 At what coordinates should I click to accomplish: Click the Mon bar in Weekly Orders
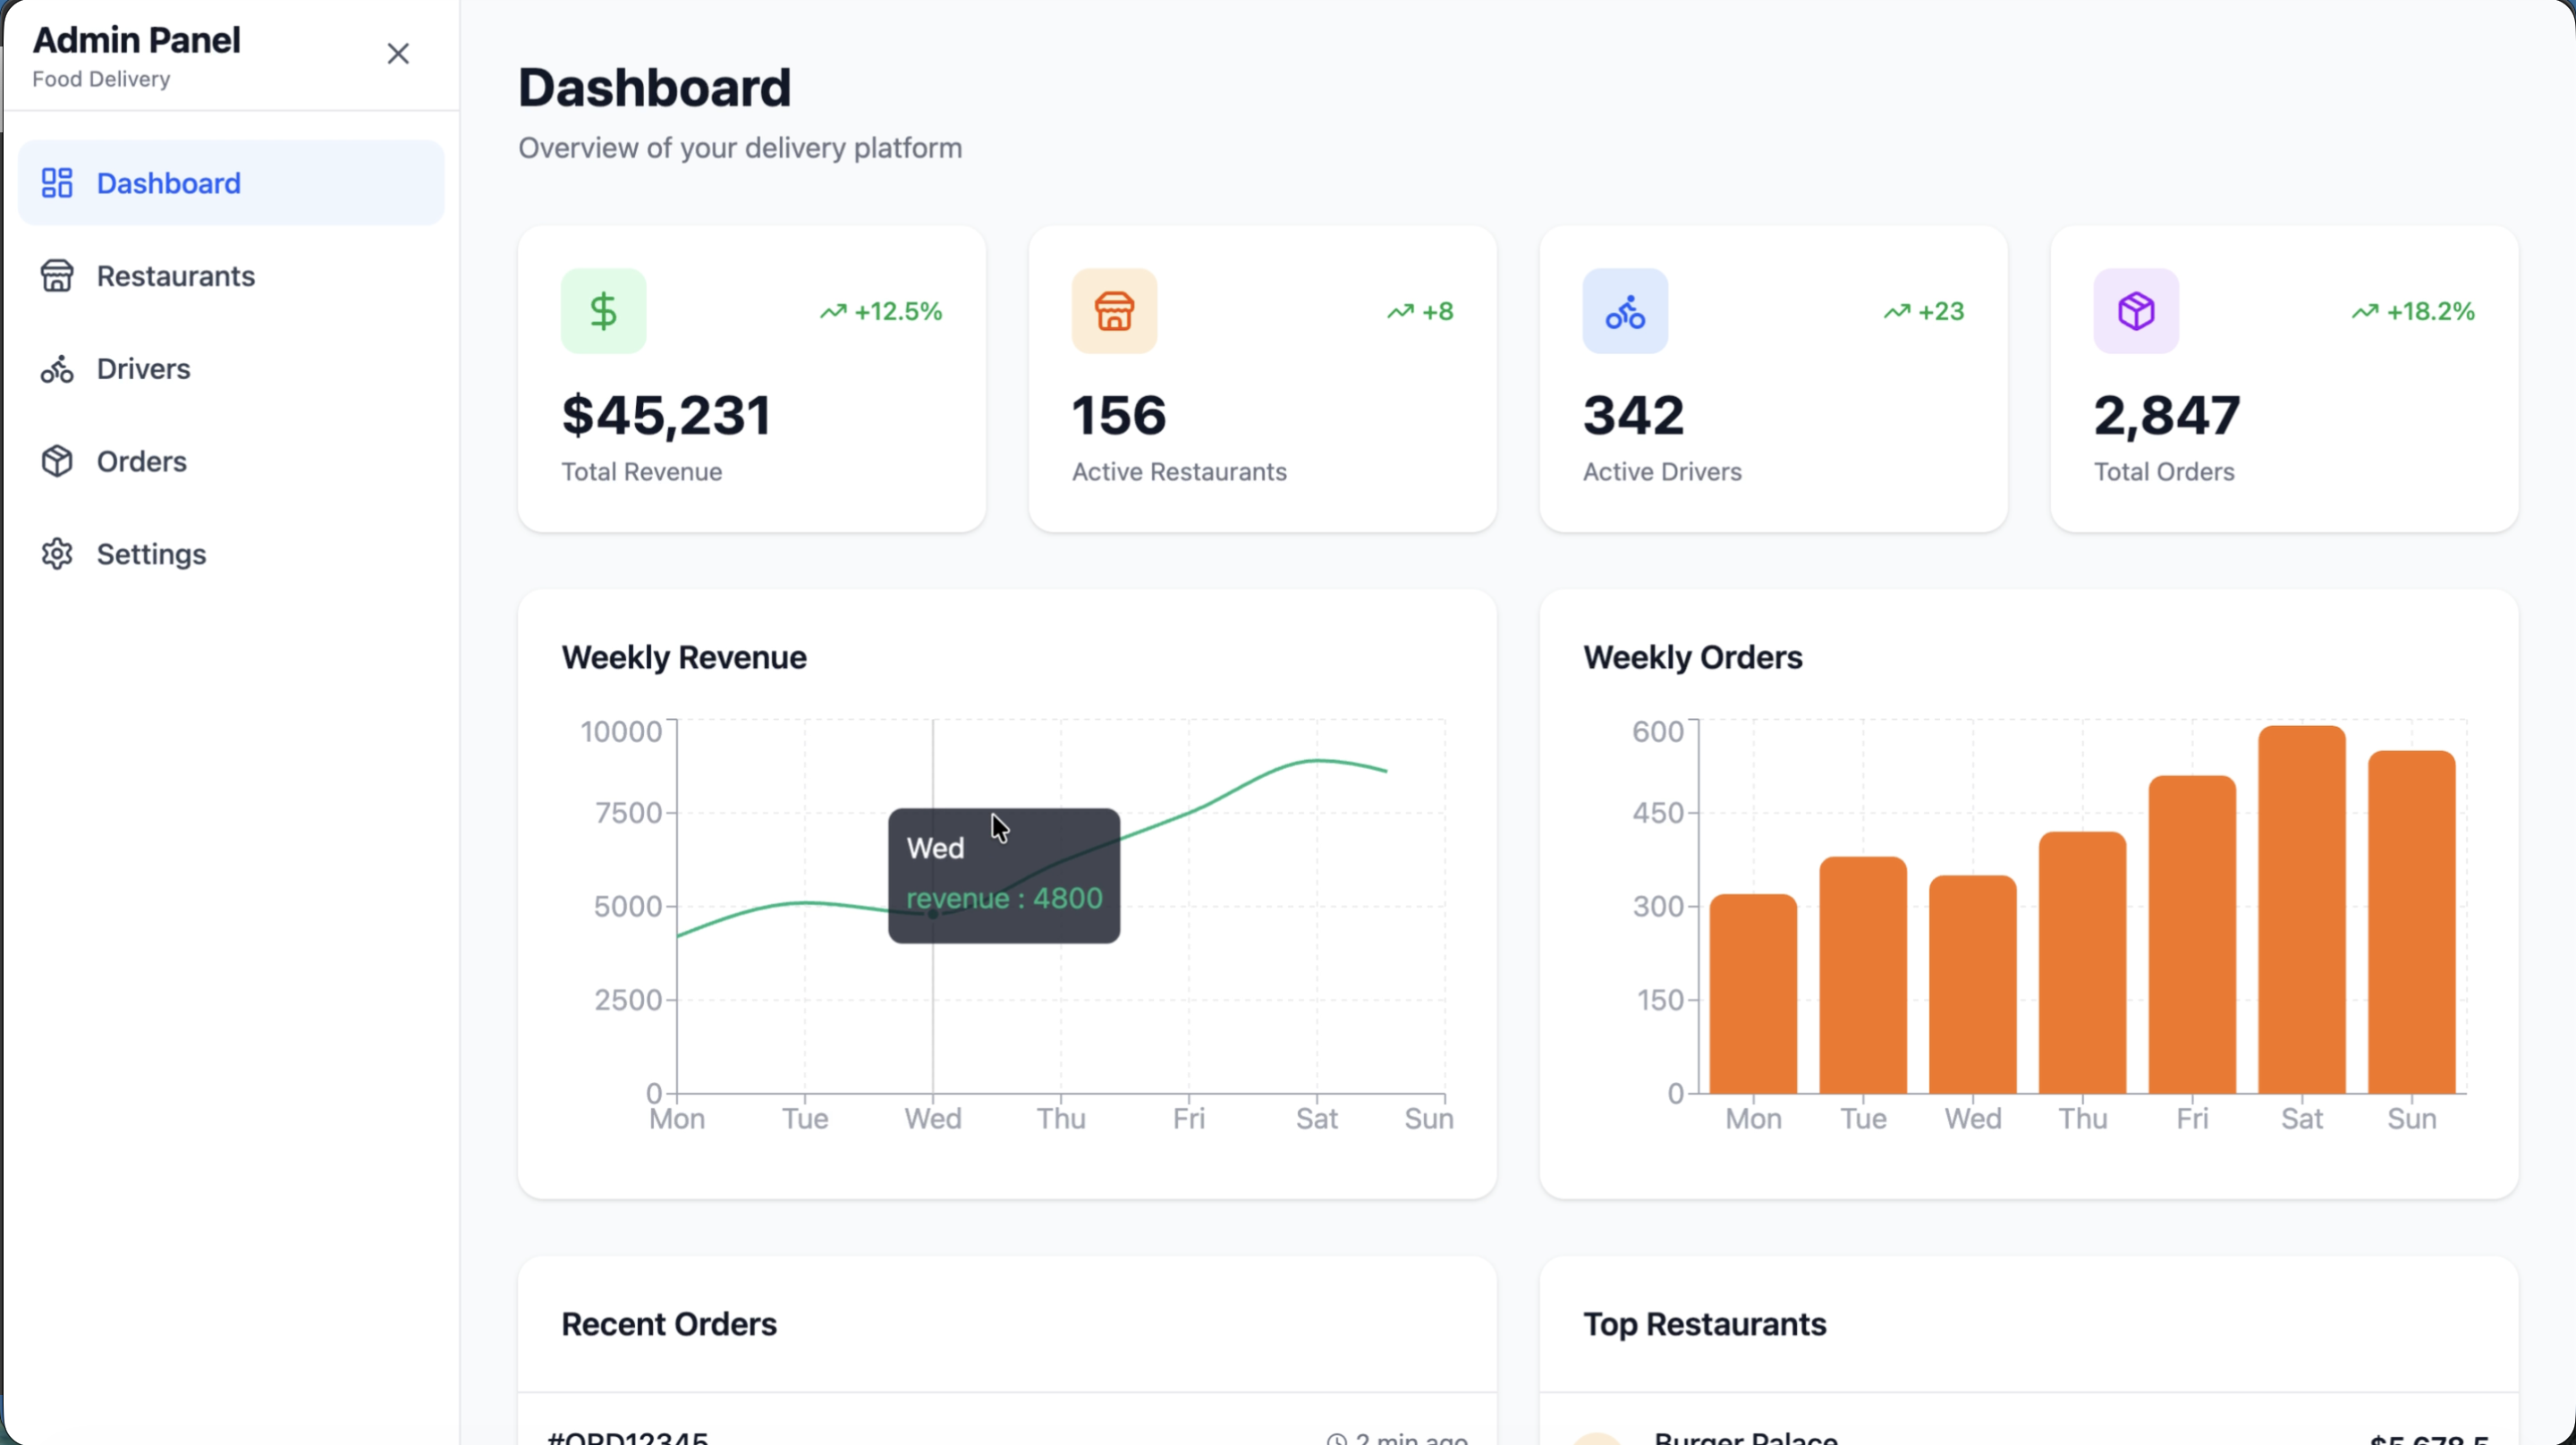tap(1753, 993)
